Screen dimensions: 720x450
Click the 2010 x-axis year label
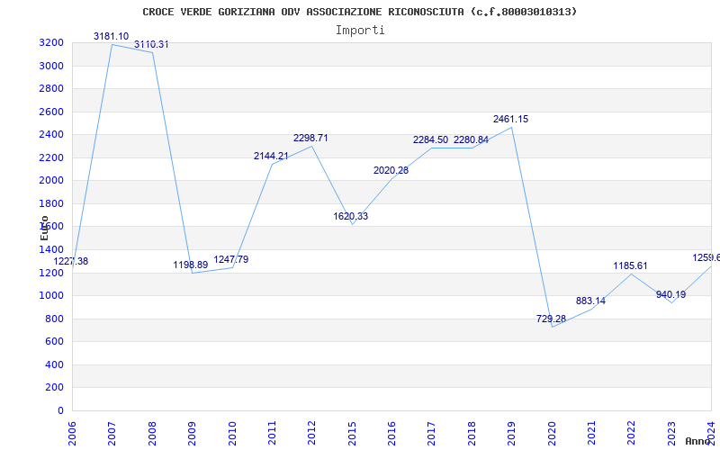[232, 433]
